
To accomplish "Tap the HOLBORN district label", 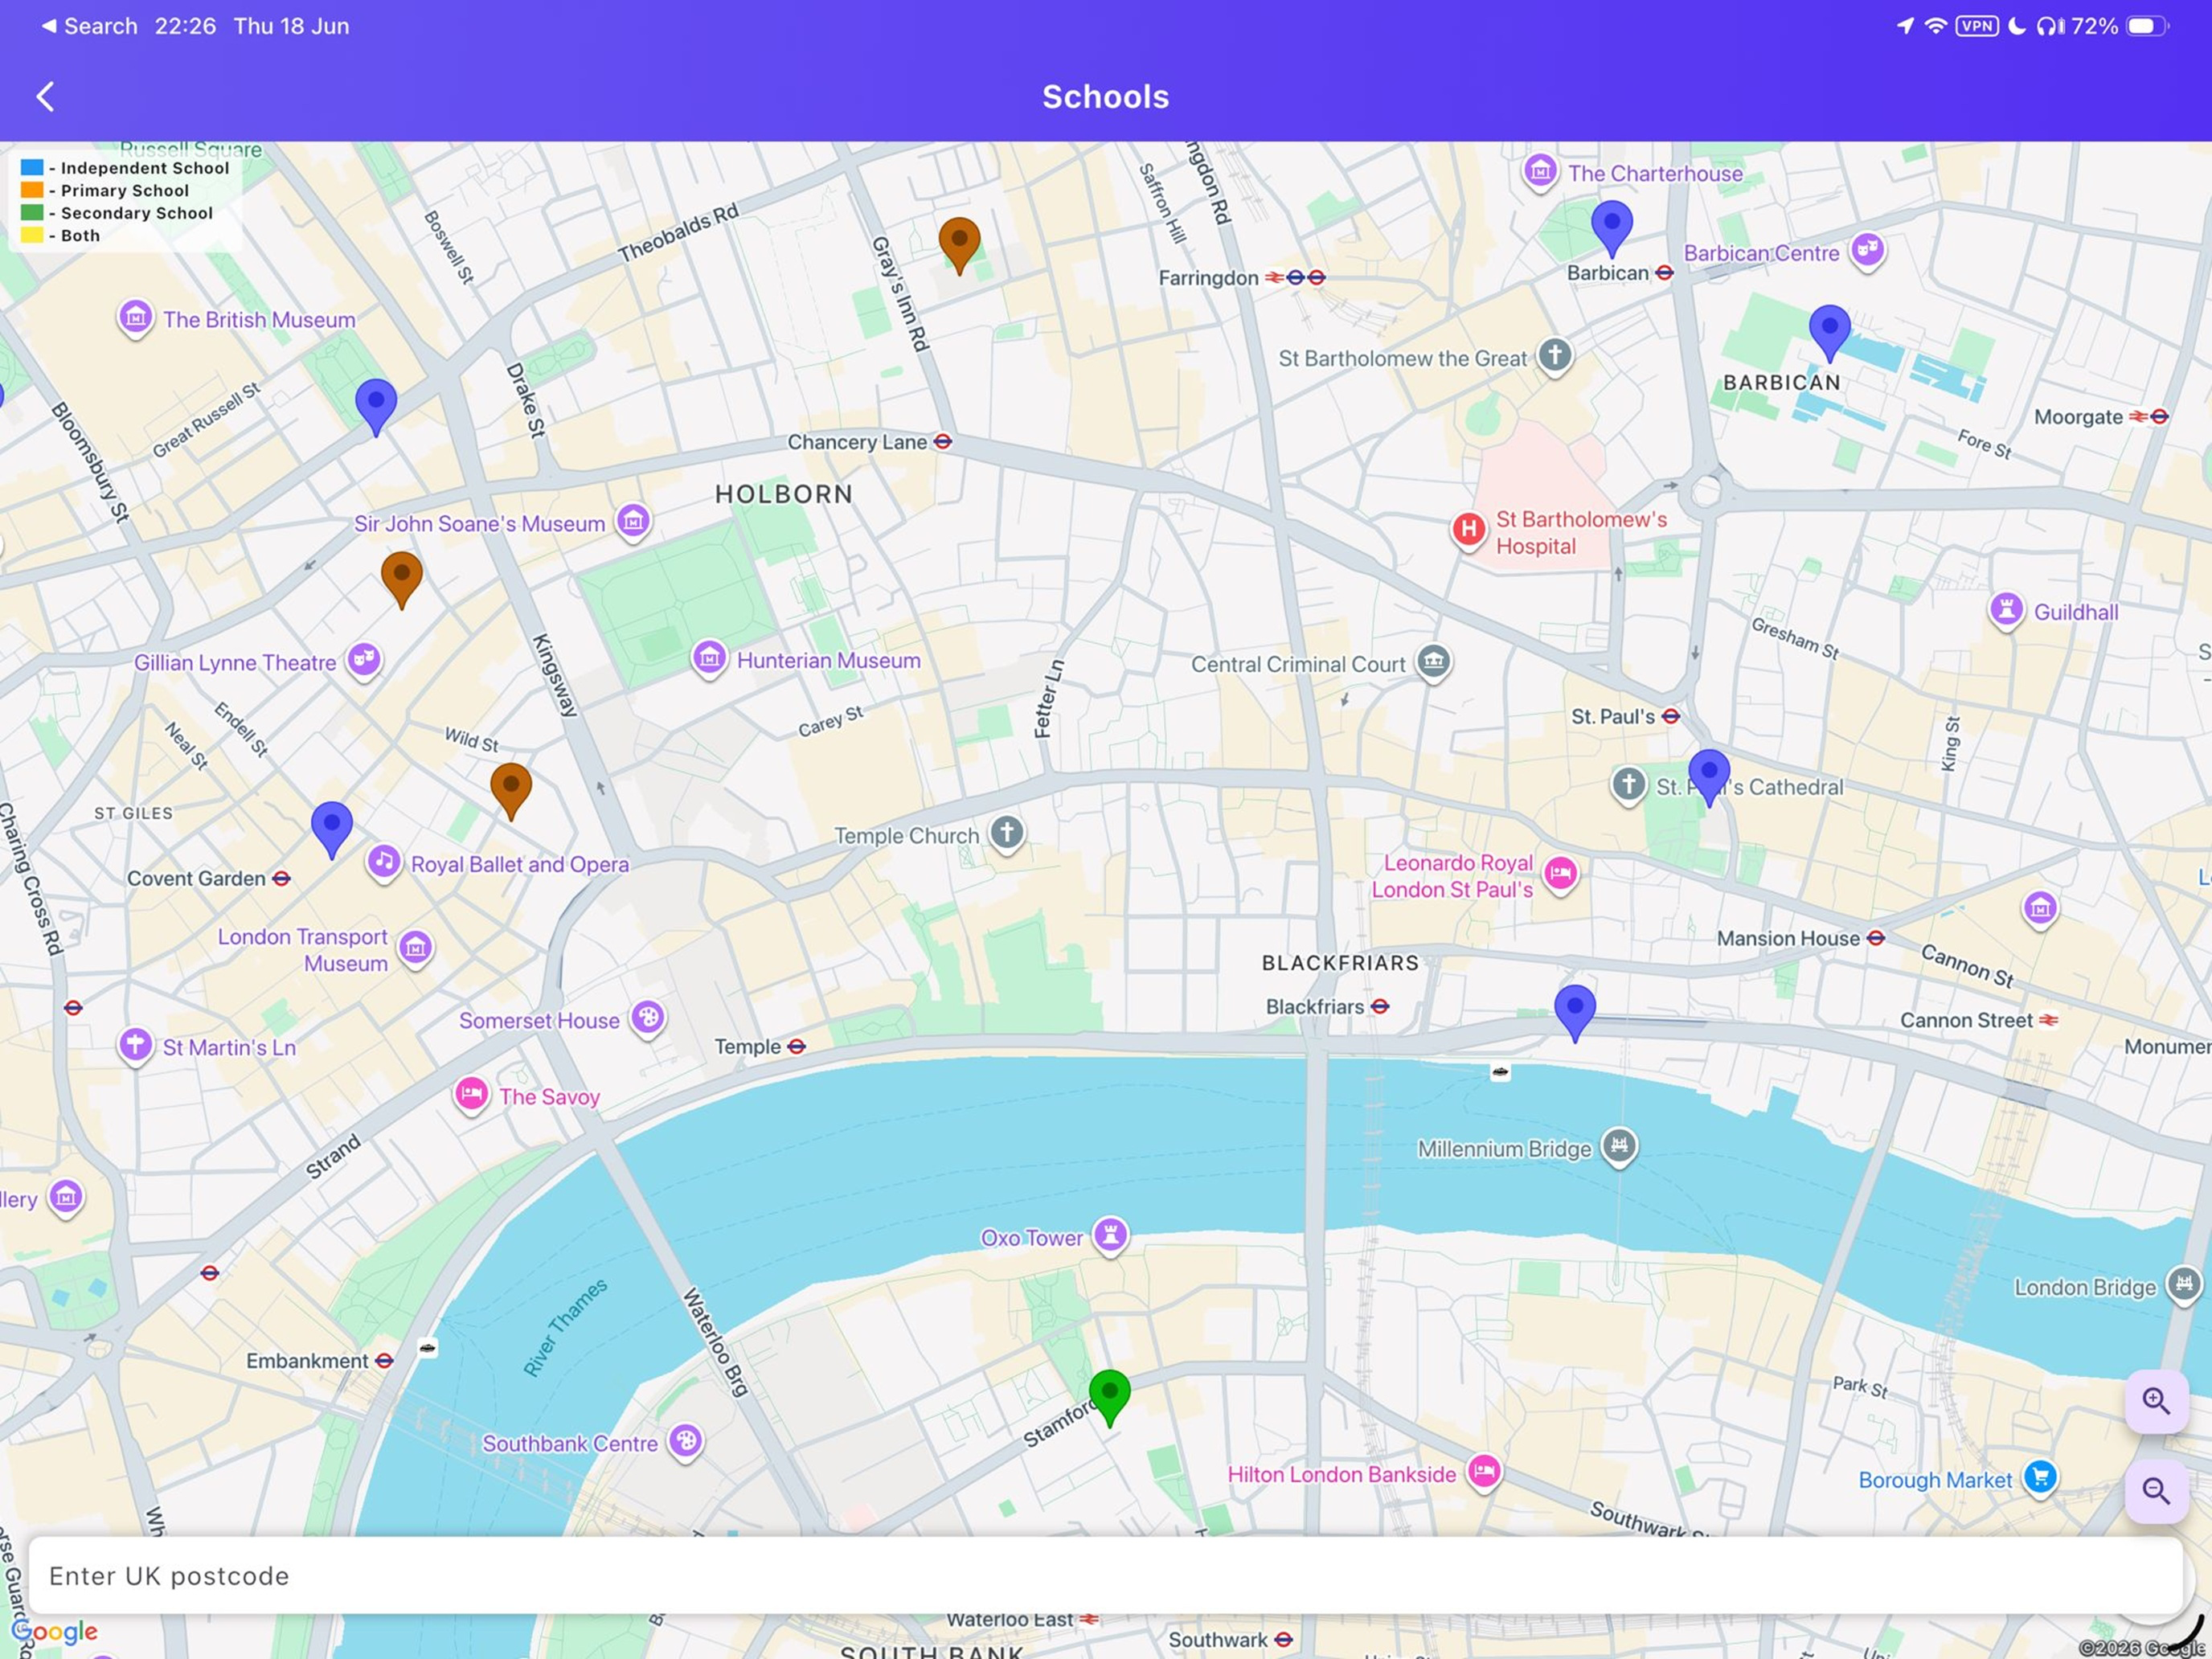I will [784, 494].
